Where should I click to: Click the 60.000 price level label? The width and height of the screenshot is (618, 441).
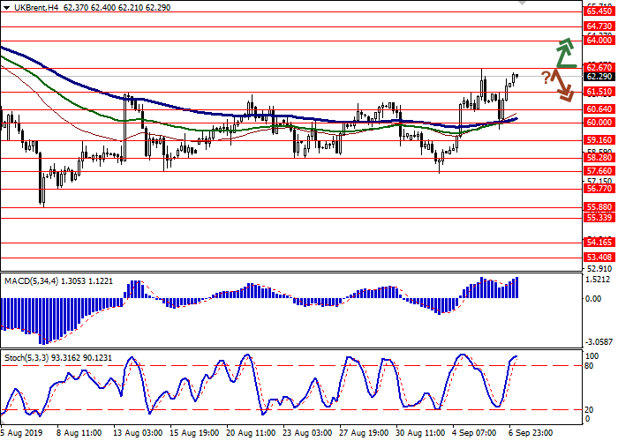599,123
